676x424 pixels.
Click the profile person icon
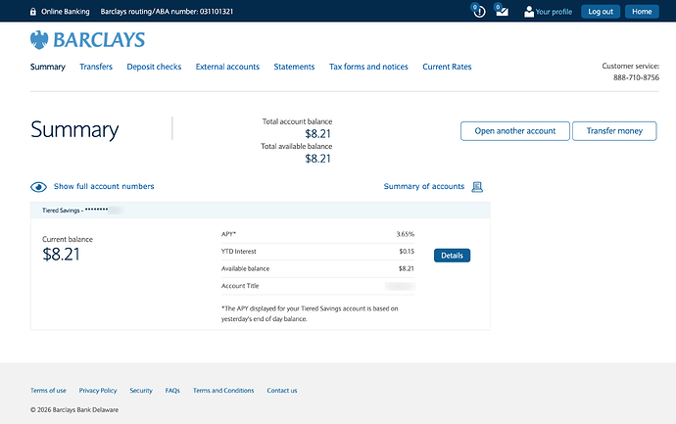point(529,12)
